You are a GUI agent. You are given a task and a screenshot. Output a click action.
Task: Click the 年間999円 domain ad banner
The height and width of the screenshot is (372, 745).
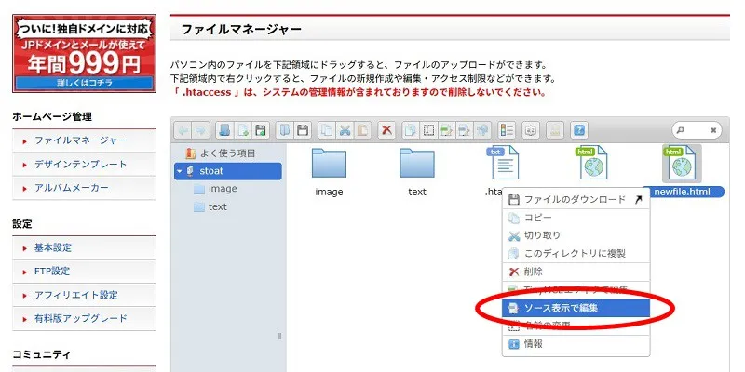(x=84, y=53)
